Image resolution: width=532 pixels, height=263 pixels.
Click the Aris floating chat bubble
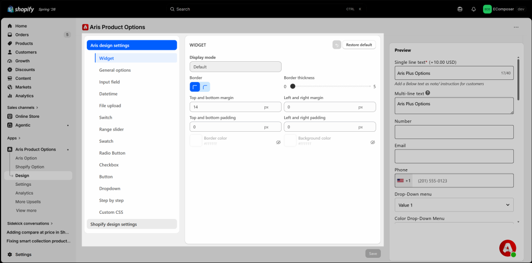[x=508, y=248]
